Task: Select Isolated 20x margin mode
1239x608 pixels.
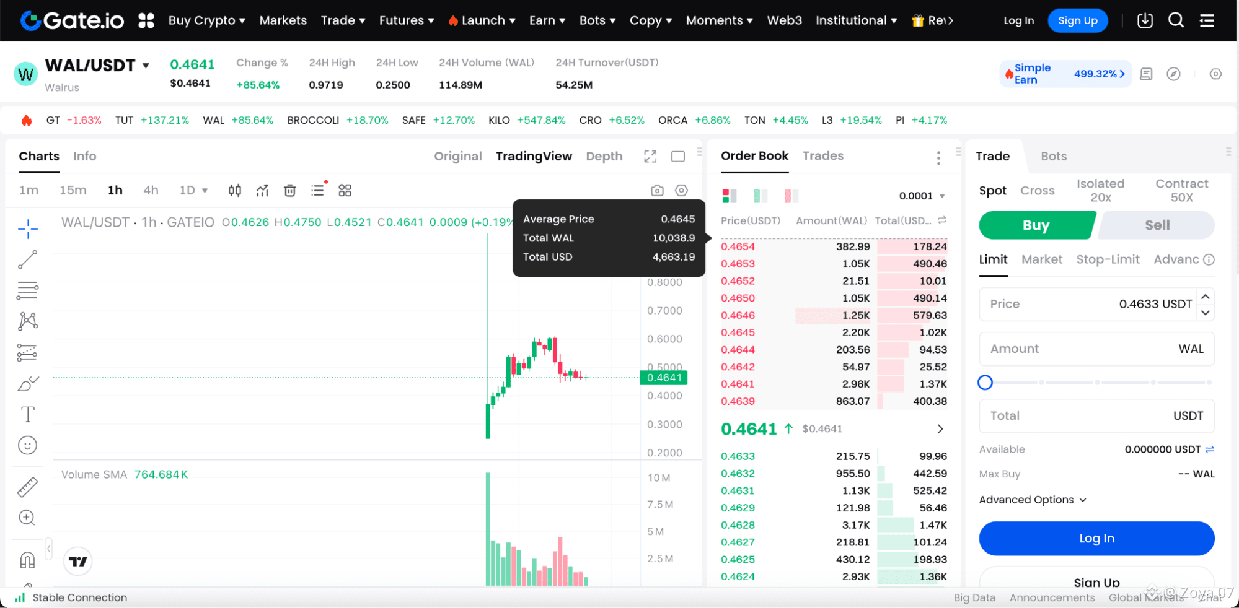Action: click(1100, 191)
